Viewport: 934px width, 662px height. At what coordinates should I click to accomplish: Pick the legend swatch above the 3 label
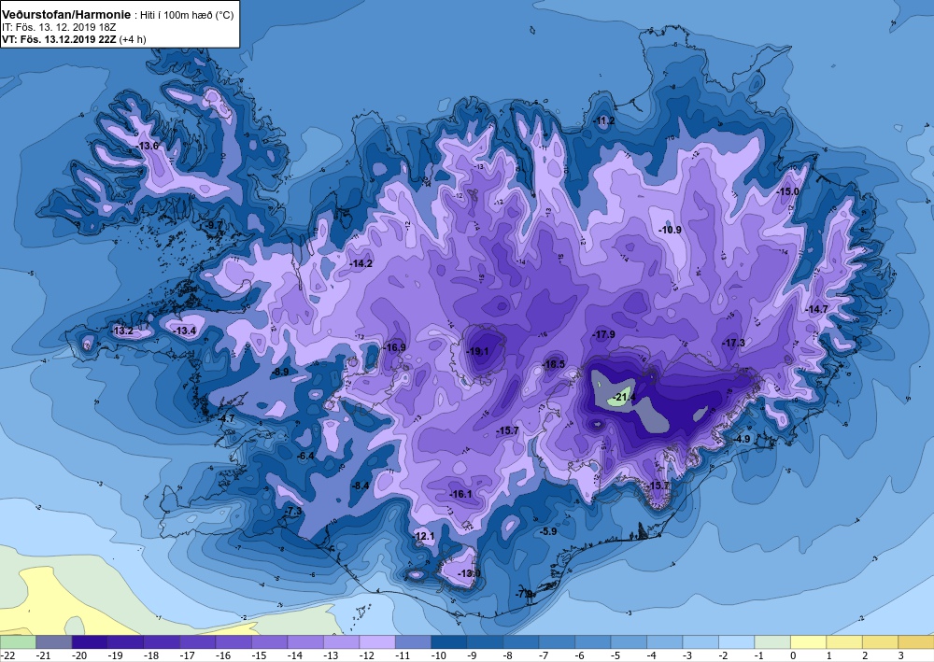click(x=916, y=642)
